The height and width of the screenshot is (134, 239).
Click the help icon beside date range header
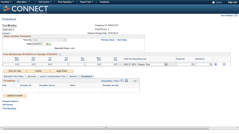pos(60,54)
